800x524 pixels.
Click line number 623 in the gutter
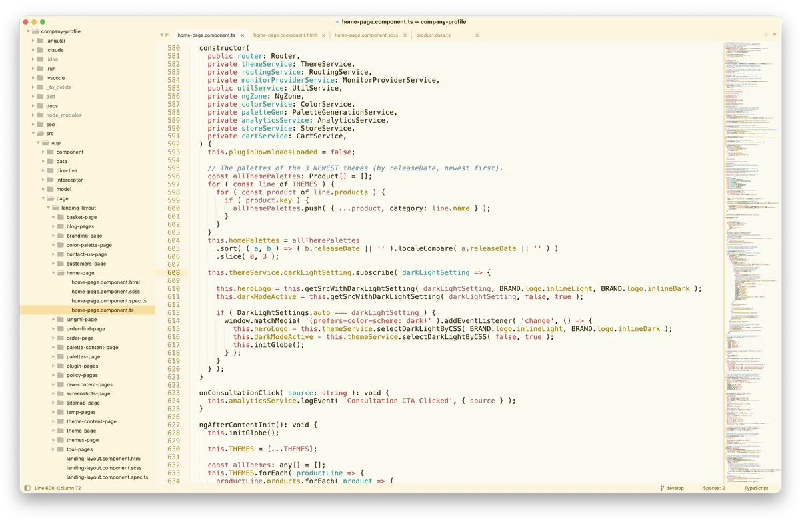pos(174,393)
